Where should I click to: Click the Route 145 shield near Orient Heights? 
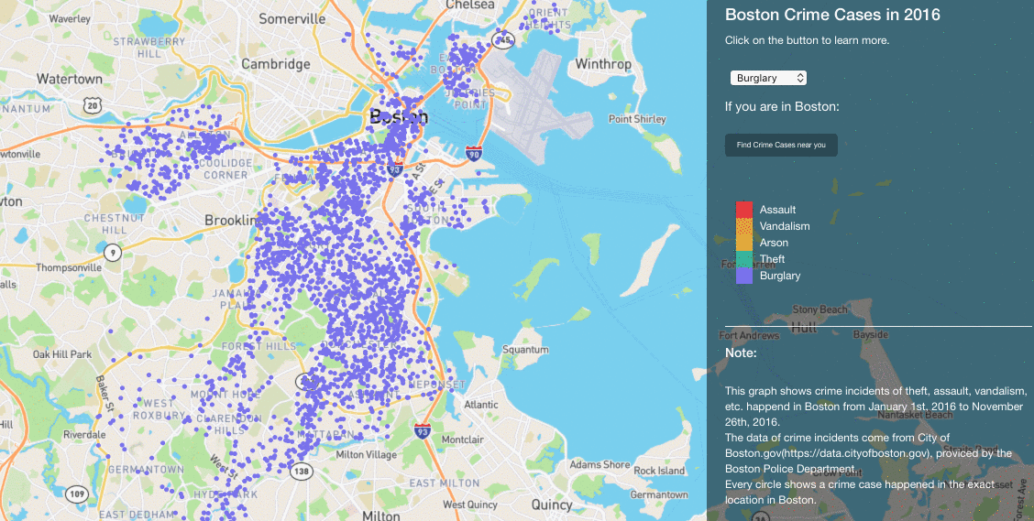pyautogui.click(x=502, y=38)
